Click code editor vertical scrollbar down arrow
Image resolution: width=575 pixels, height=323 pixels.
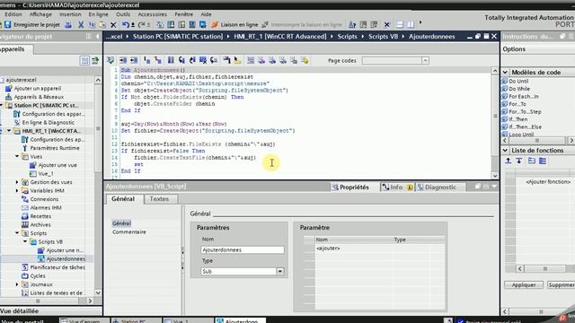click(495, 176)
